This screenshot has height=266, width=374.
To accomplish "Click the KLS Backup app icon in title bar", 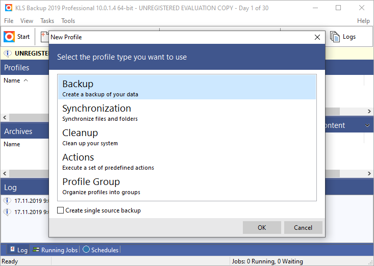I will coord(9,8).
